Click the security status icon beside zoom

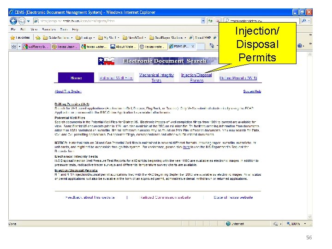[x=275, y=224]
